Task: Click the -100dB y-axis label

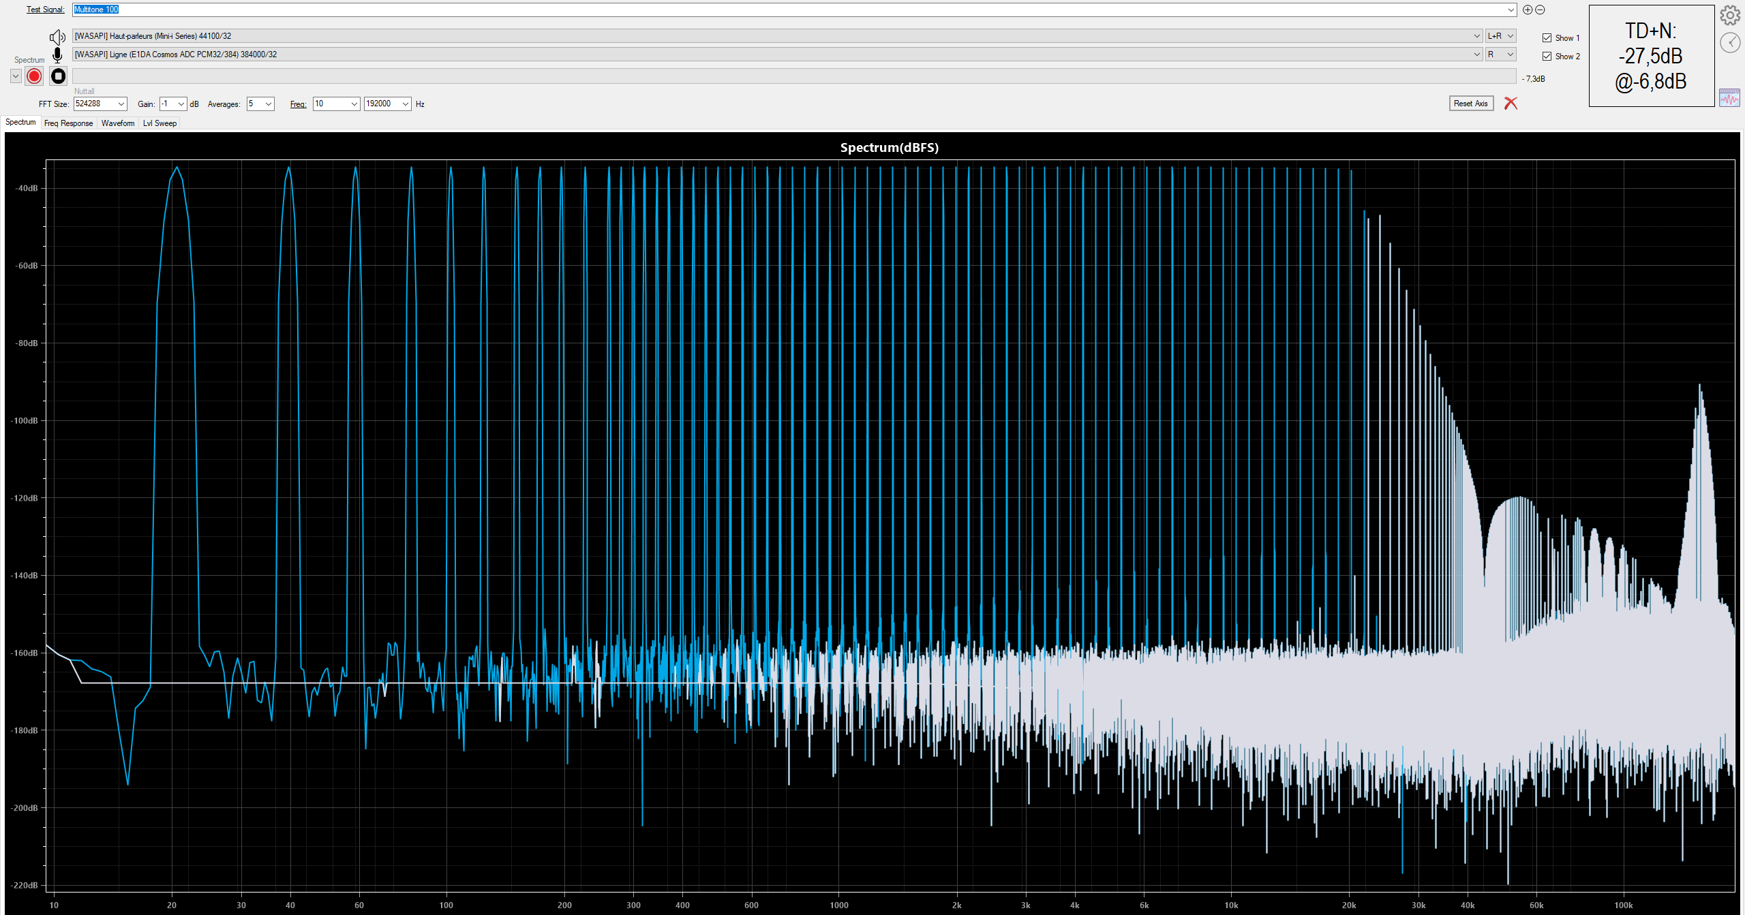Action: [24, 421]
